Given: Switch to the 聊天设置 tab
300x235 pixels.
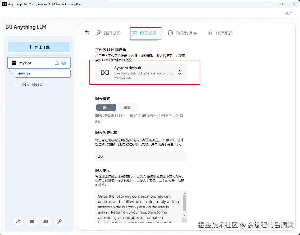Looking at the screenshot, I should tap(144, 33).
